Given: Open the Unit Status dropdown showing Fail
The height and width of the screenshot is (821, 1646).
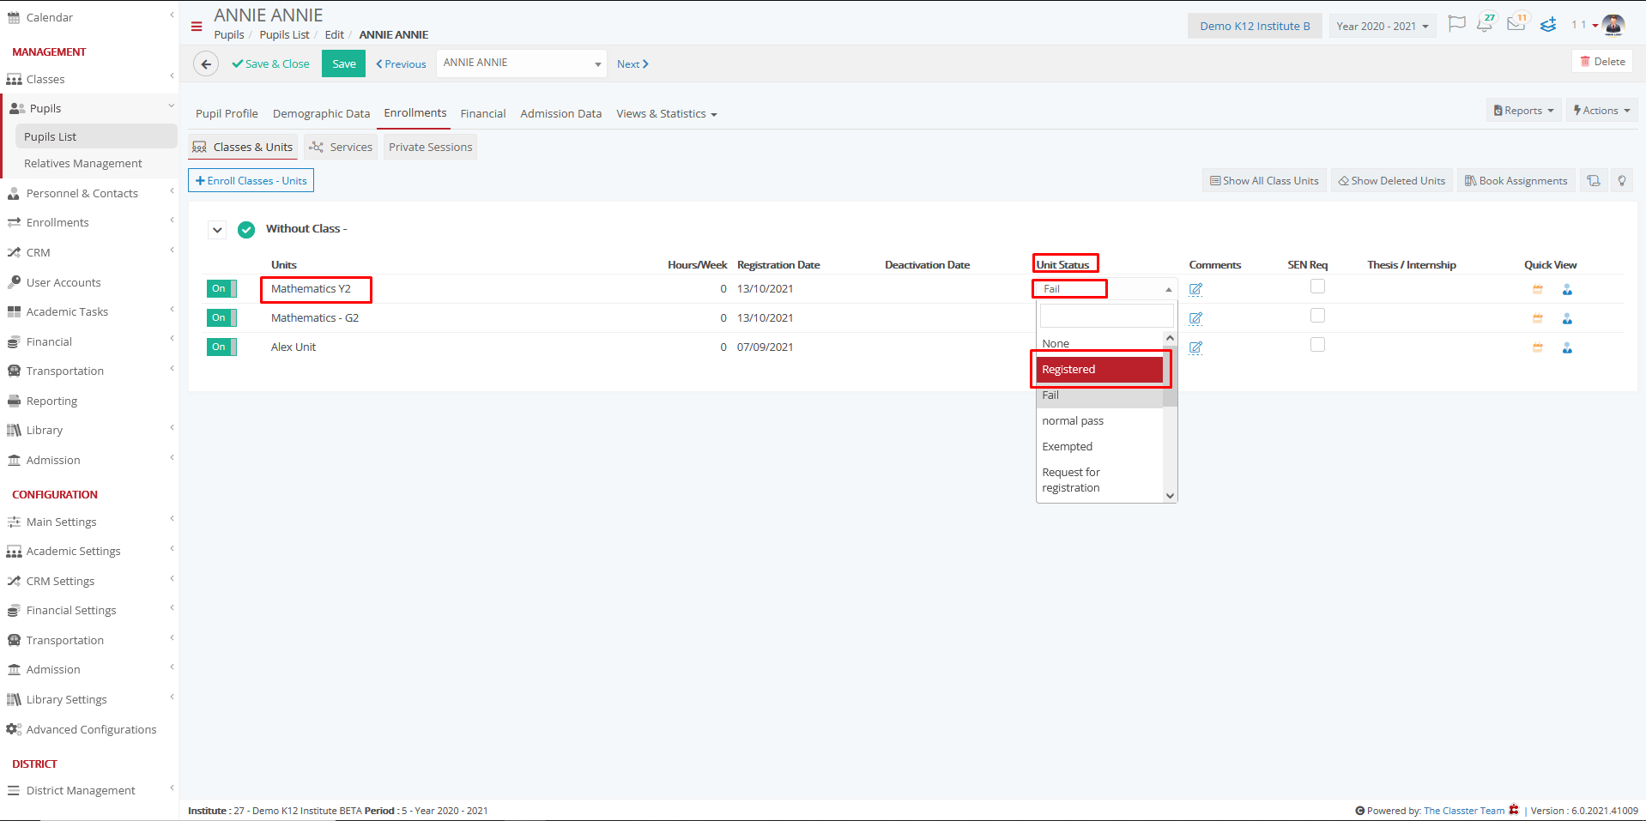Looking at the screenshot, I should click(x=1105, y=289).
